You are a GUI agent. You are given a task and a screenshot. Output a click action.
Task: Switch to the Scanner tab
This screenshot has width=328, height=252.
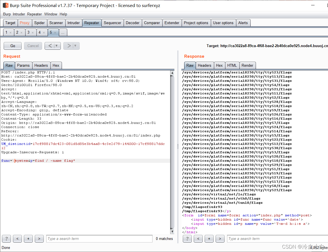(56, 23)
